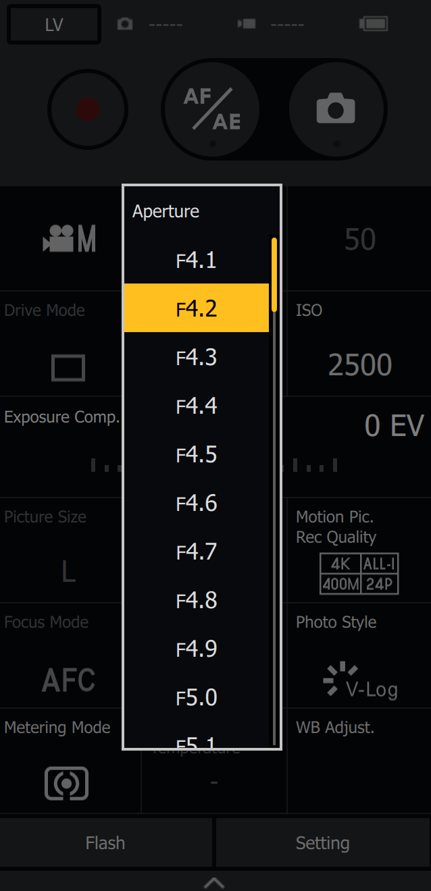Open the Setting tab
The height and width of the screenshot is (891, 431).
pos(323,842)
